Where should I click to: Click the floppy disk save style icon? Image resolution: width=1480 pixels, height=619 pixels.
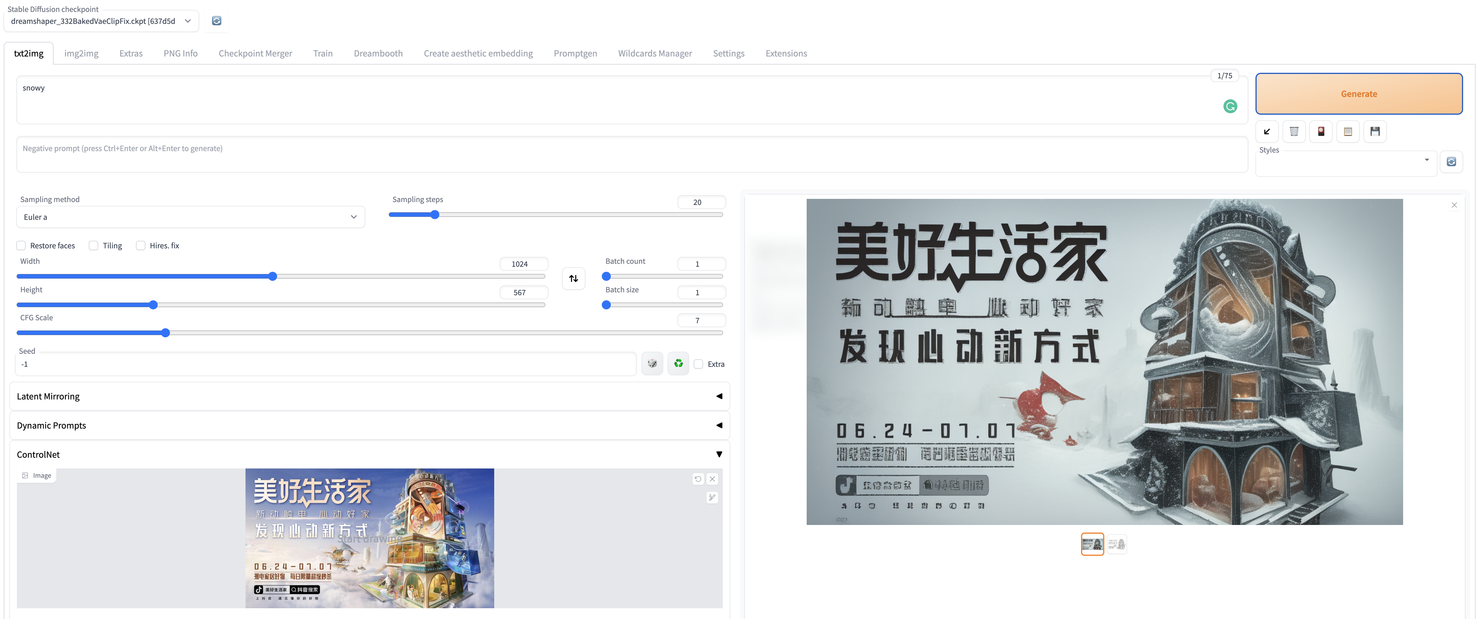[x=1375, y=132]
